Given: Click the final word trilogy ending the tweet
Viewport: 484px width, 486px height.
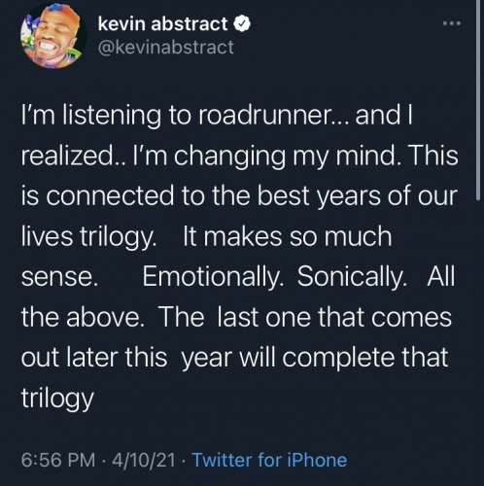Looking at the screenshot, I should pos(57,399).
